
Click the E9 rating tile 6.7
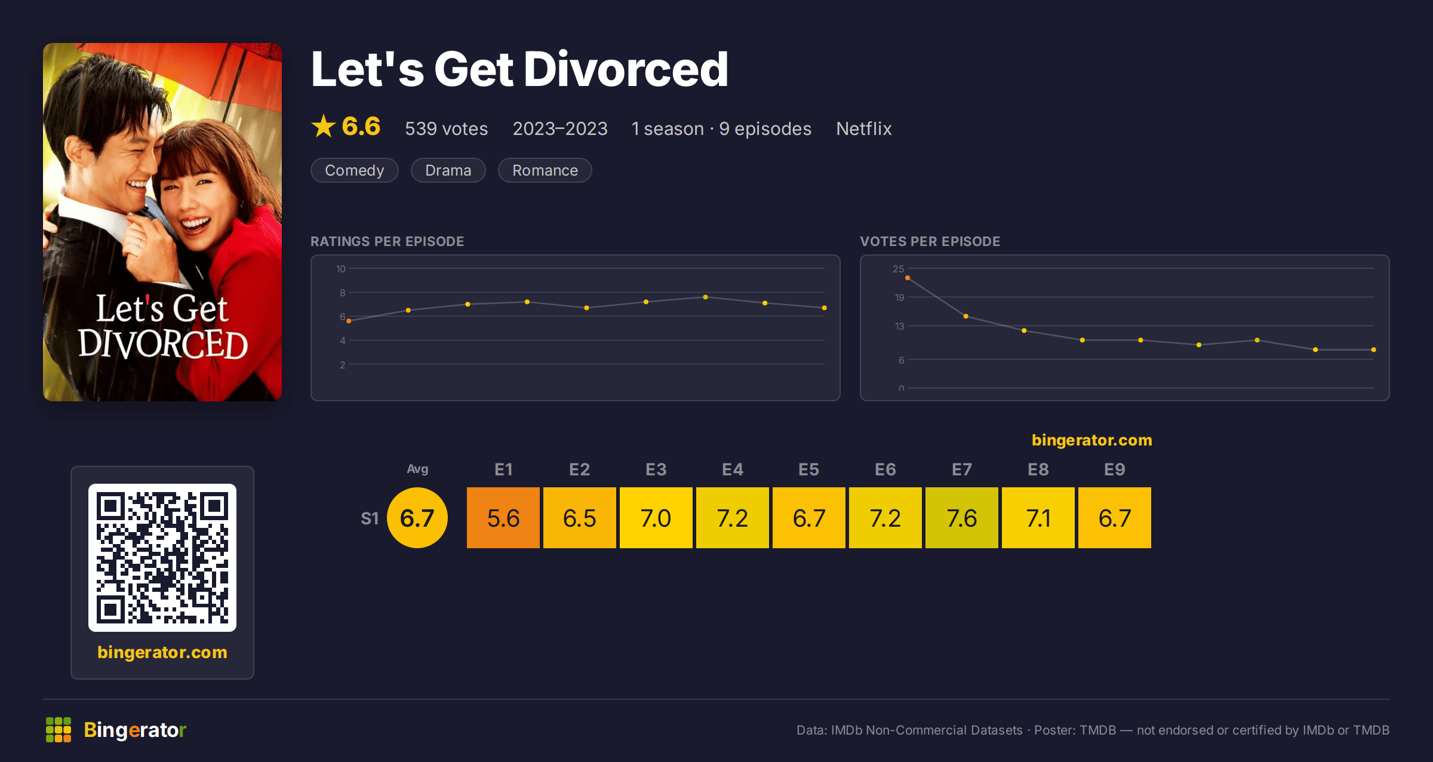coord(1115,518)
